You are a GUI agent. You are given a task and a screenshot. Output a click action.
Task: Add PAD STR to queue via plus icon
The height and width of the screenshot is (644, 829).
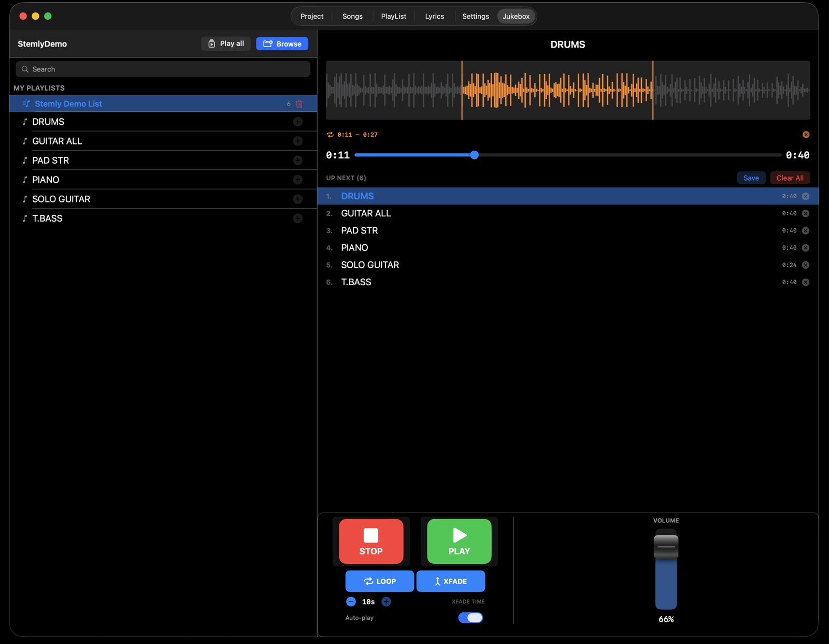(x=298, y=160)
